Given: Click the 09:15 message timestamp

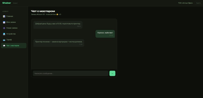Looking at the screenshot, I should (79, 26).
